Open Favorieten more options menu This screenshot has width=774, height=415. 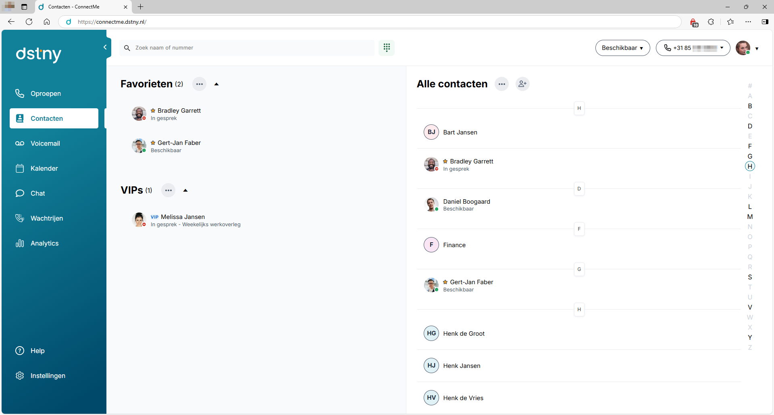[199, 84]
